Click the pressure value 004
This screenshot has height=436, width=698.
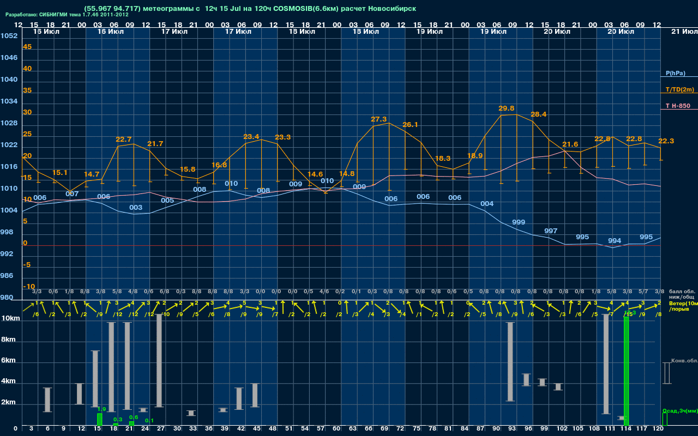tap(487, 204)
